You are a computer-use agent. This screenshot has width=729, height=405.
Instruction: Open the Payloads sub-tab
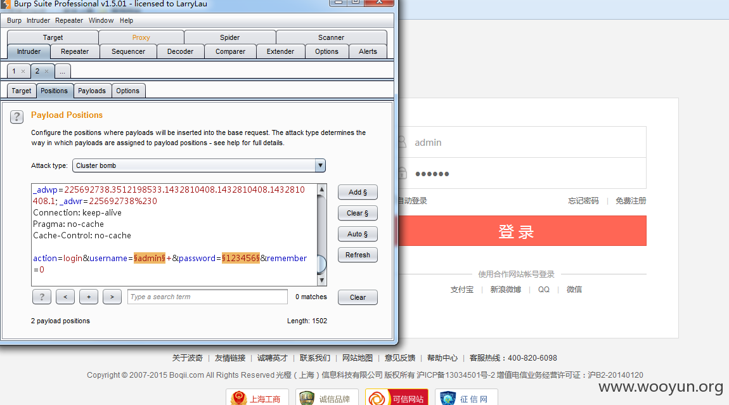[91, 91]
